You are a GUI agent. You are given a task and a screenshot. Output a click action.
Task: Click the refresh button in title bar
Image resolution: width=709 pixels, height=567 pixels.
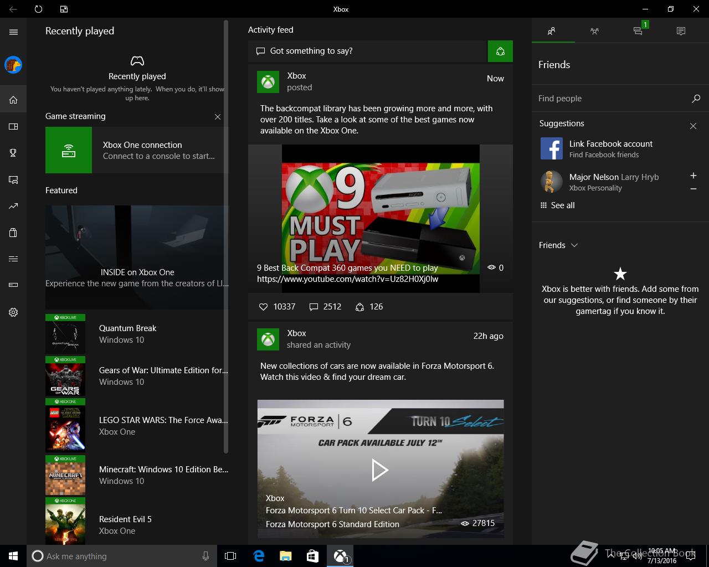(x=38, y=9)
